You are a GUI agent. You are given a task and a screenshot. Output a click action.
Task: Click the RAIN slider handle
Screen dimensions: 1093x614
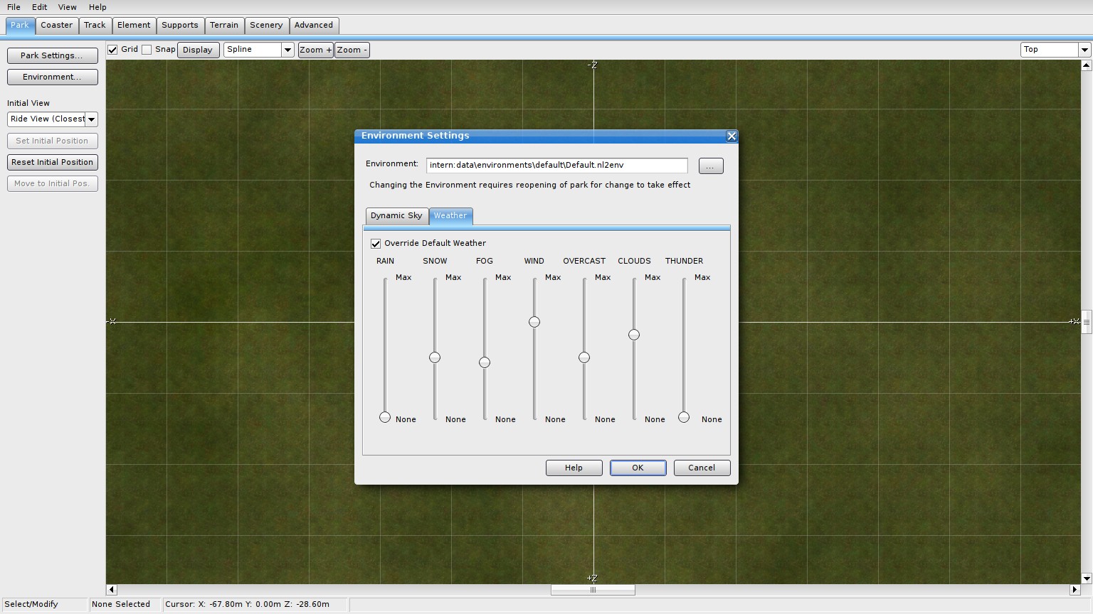385,417
